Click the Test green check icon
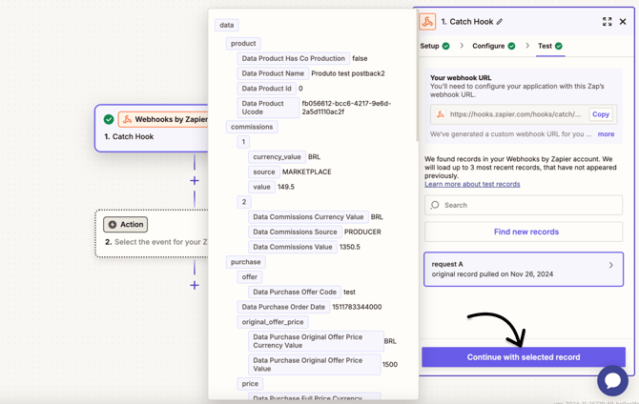The height and width of the screenshot is (404, 639). 559,46
